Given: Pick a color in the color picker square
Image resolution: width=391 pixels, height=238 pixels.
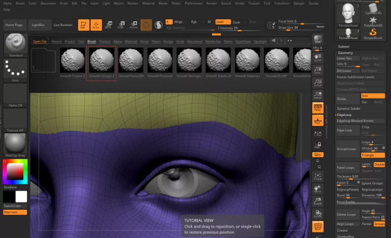Looking at the screenshot, I should pyautogui.click(x=15, y=172).
